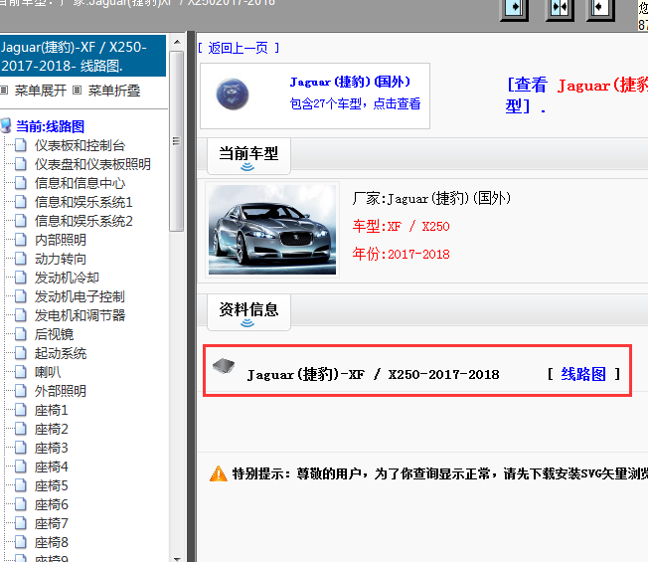Viewport: 648px width, 562px height.
Task: Click the computer icon beside 当前:线路图
Action: click(6, 125)
